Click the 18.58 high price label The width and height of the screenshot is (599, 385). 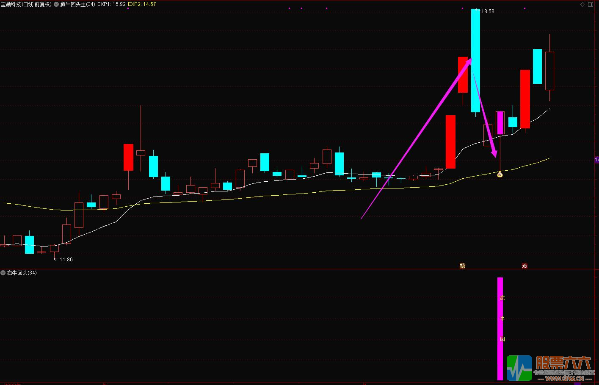click(488, 11)
